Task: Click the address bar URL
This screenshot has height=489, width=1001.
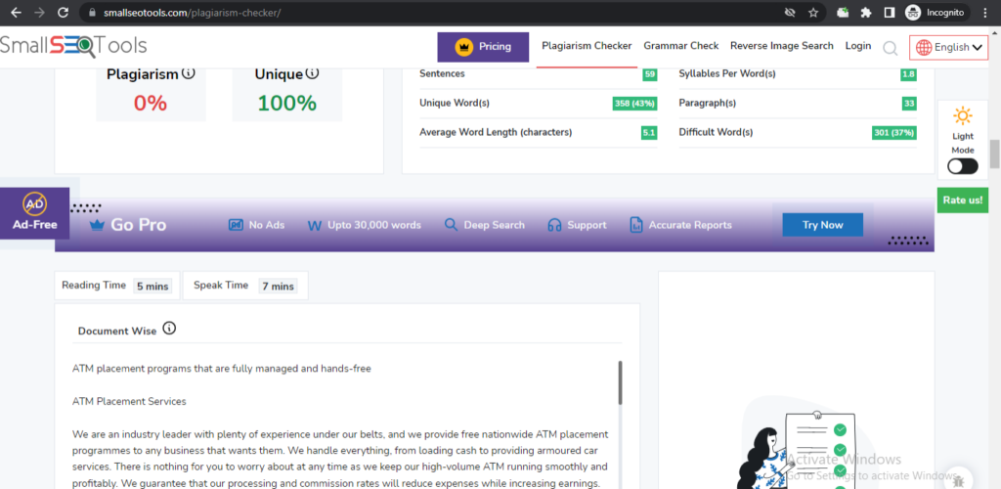Action: [192, 13]
